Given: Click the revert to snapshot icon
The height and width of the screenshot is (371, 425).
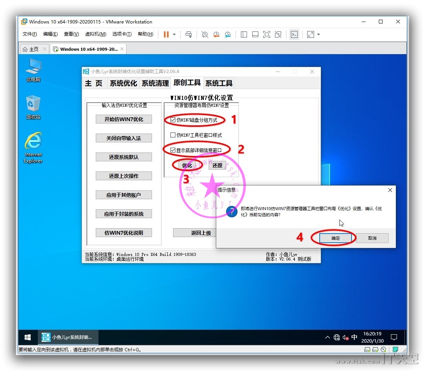Looking at the screenshot, I should coord(216,34).
